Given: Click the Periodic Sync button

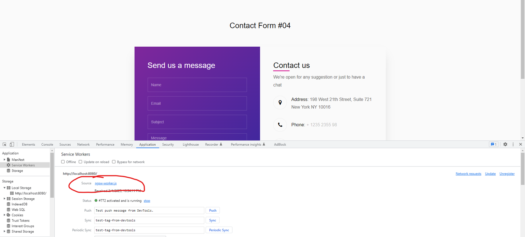Looking at the screenshot, I should [x=219, y=230].
